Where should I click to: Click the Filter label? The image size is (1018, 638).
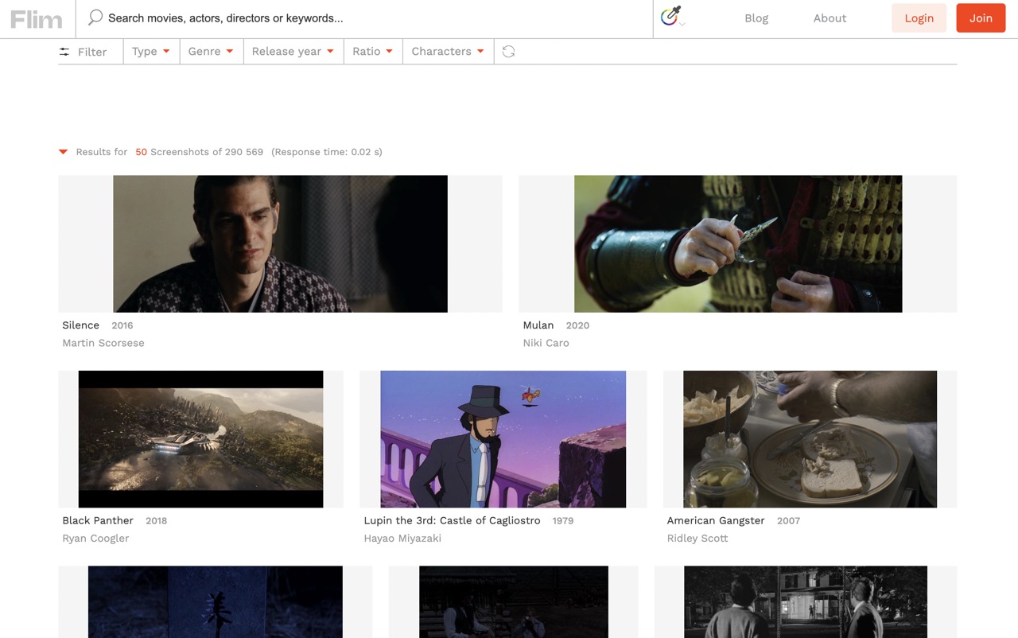(x=92, y=52)
